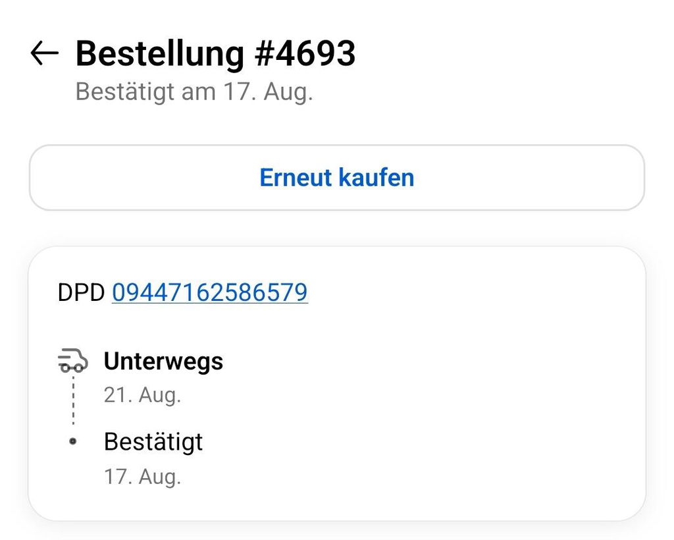Tap the 21. Aug. shipping date
Screen dimensions: 674x540
[142, 395]
